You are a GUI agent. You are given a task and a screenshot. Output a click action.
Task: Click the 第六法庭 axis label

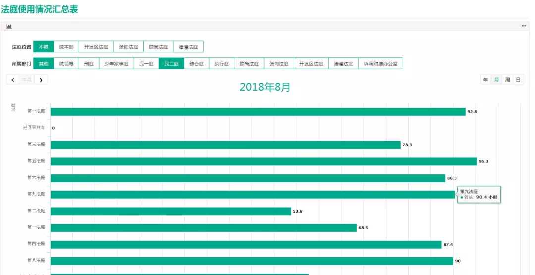point(37,177)
